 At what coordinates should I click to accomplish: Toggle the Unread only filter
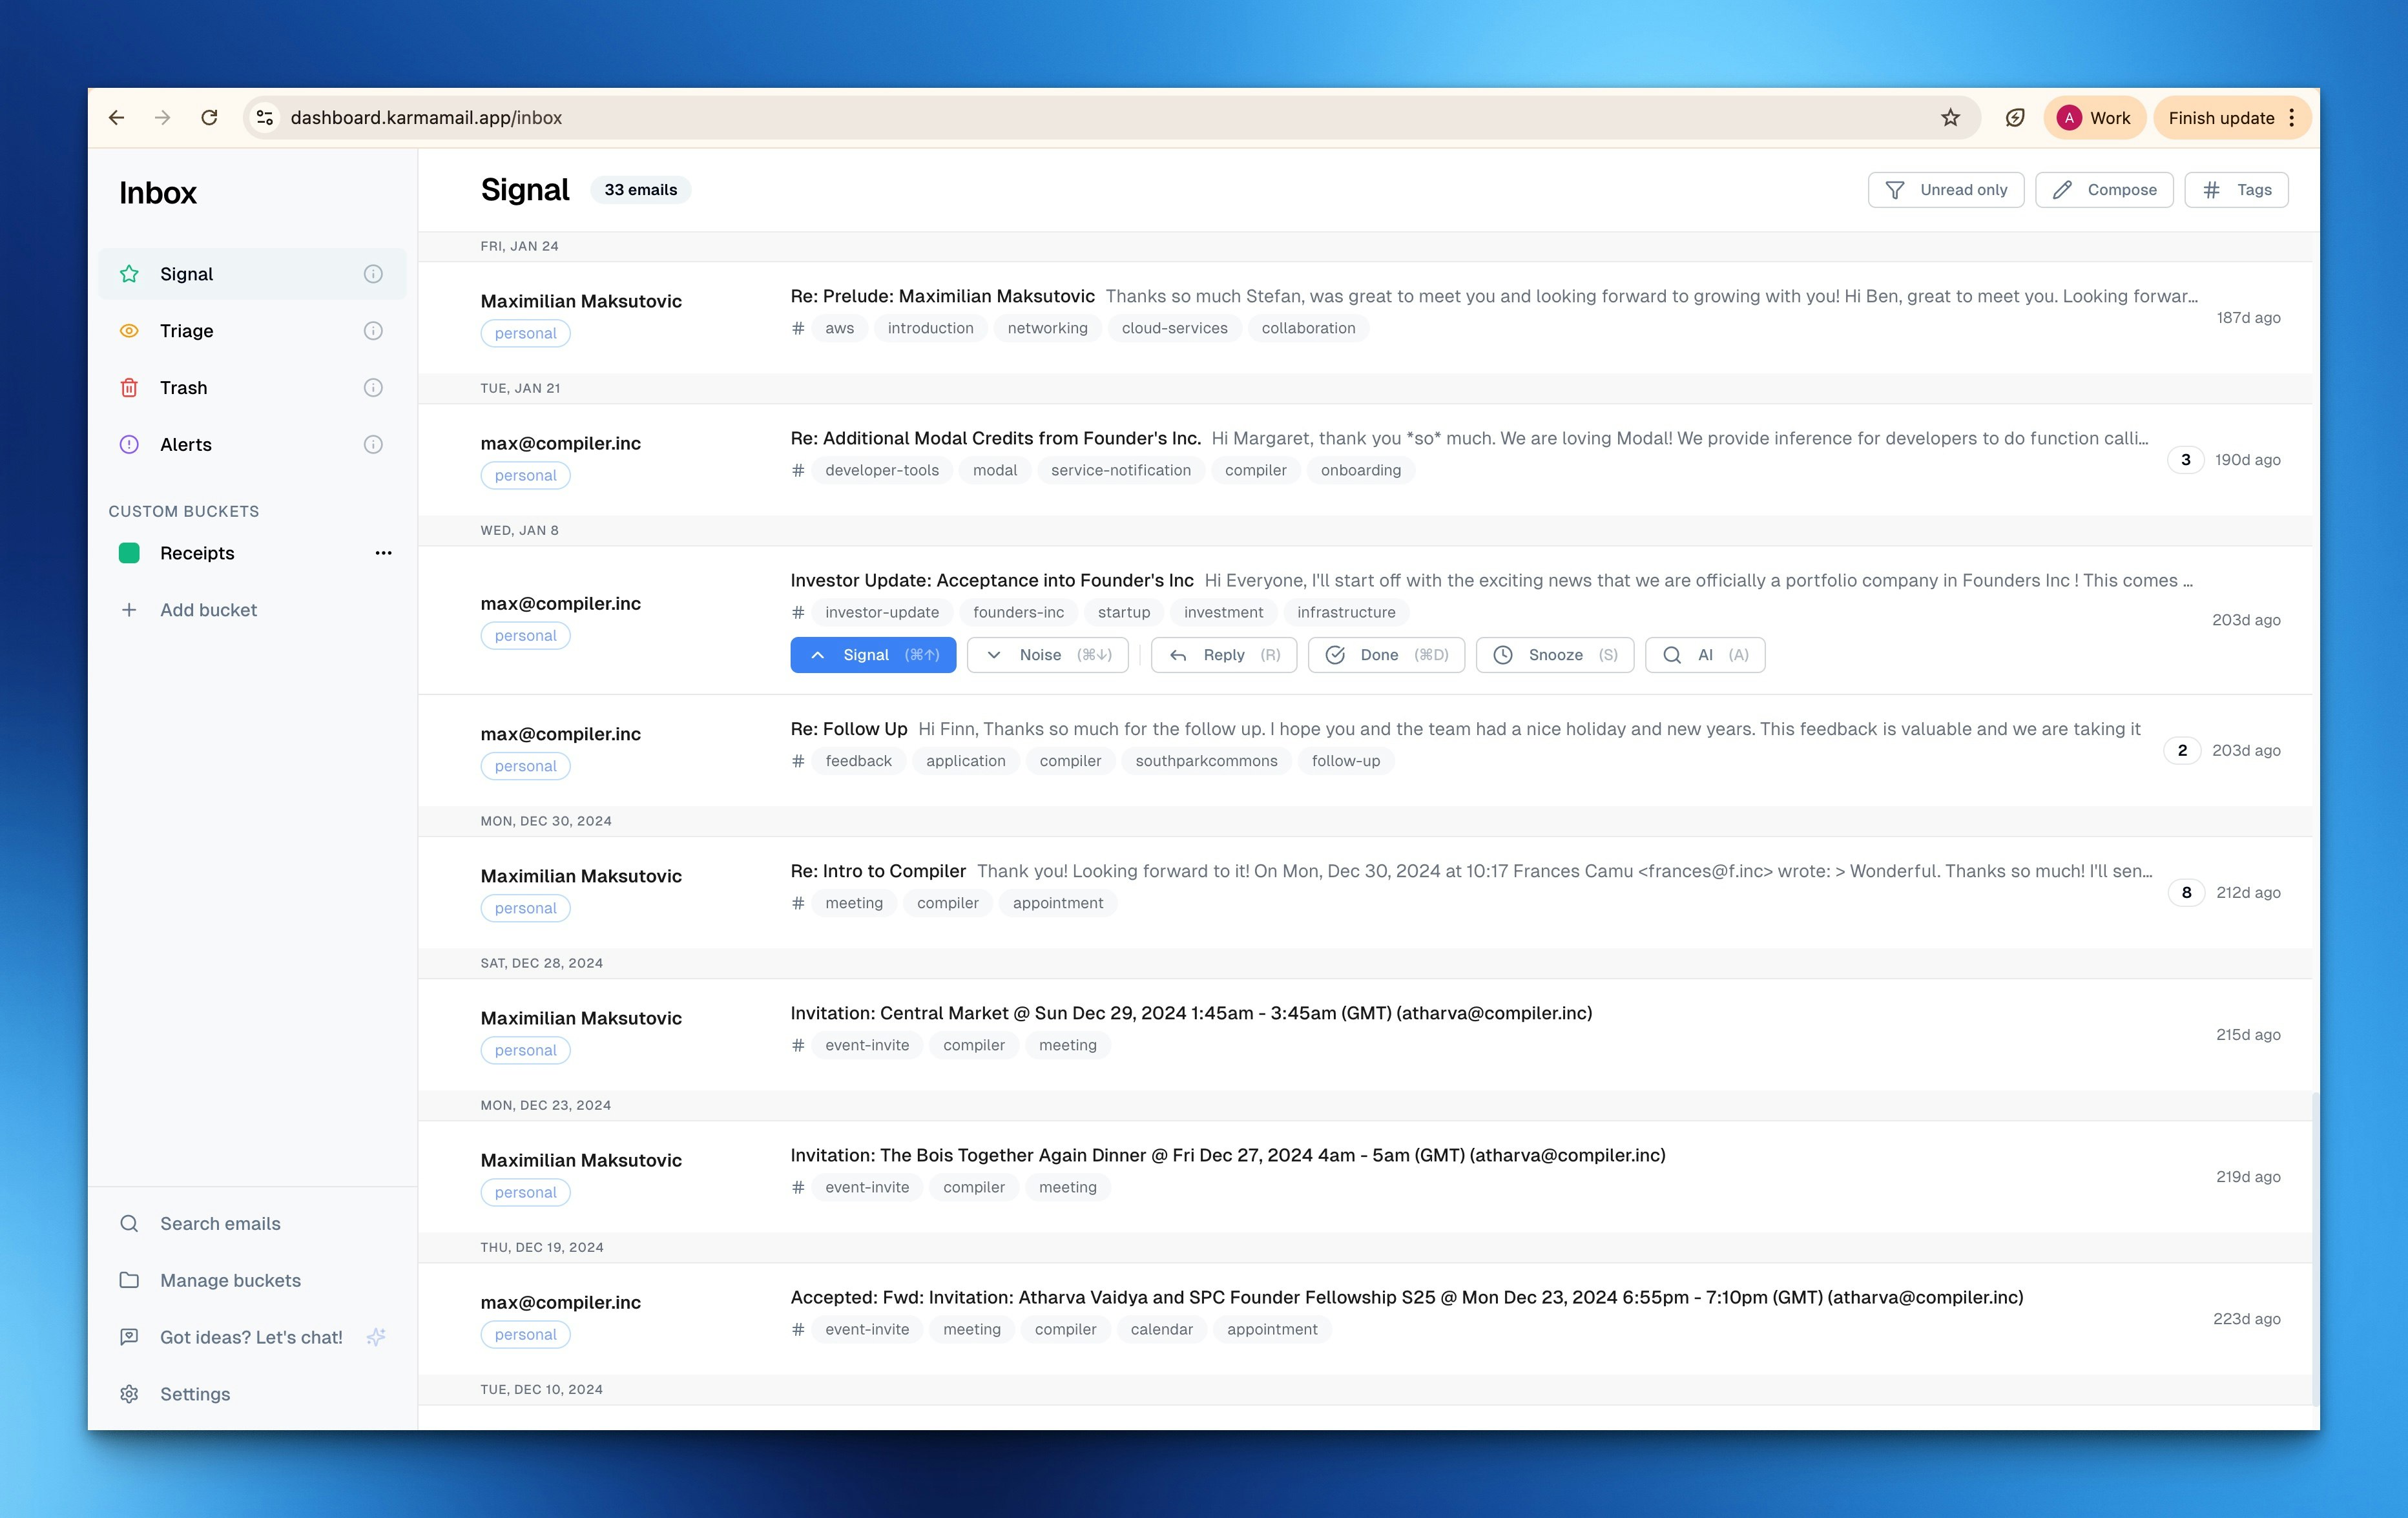[1945, 190]
